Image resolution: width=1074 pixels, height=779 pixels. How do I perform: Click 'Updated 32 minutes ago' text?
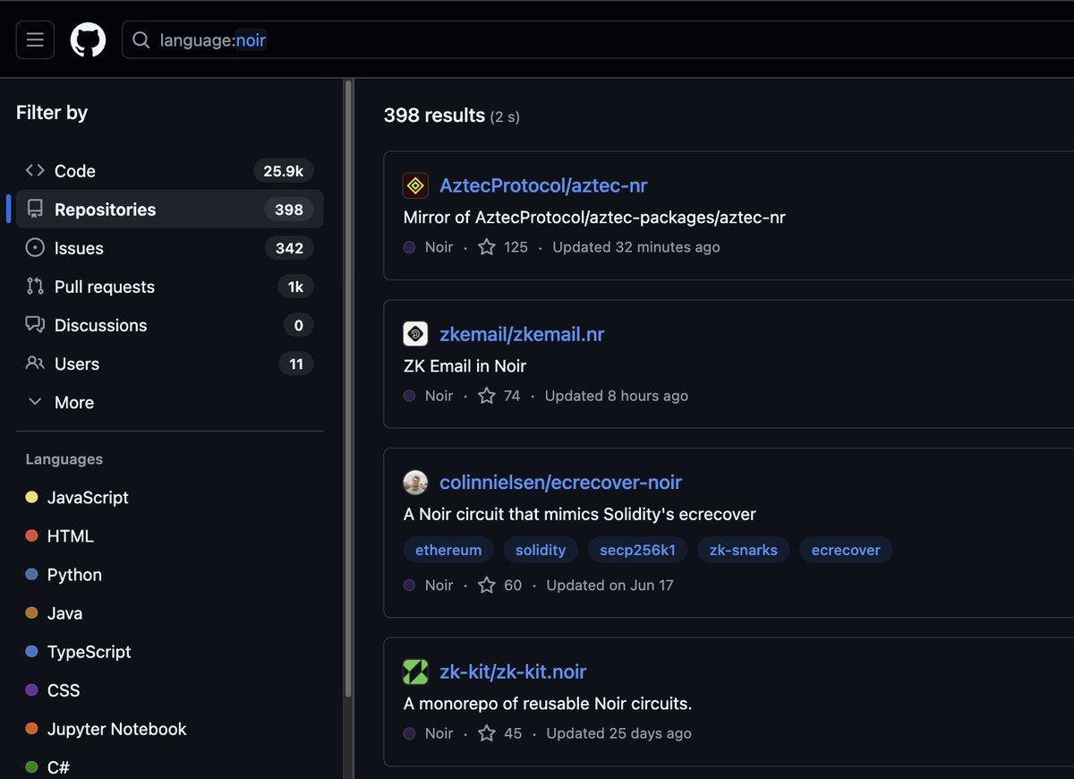coord(636,247)
